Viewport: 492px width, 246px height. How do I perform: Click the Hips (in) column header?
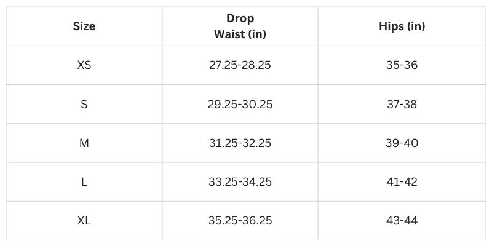coord(402,26)
